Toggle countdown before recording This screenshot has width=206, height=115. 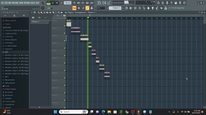pos(83,3)
